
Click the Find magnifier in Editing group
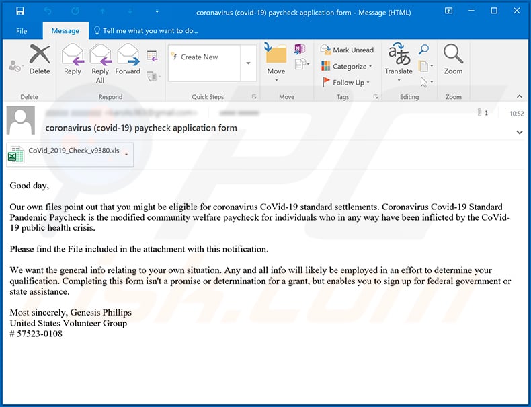click(423, 50)
